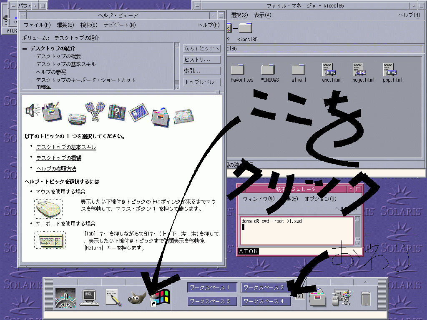
Task: Click the terminal line 'donald% xwd -root >t.xwd'
Action: [x=271, y=221]
